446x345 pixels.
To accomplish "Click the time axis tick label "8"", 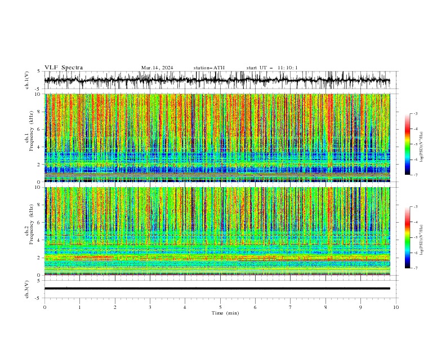I will coord(325,307).
